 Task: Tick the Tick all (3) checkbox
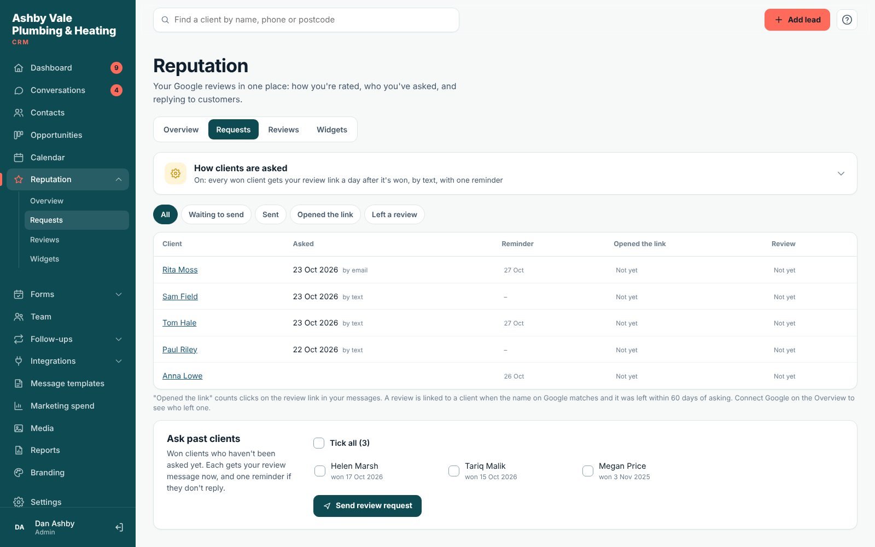click(319, 443)
